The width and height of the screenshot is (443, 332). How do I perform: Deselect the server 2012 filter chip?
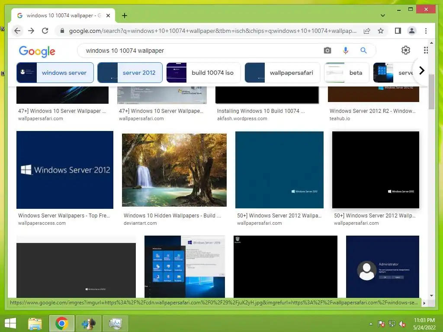(130, 73)
